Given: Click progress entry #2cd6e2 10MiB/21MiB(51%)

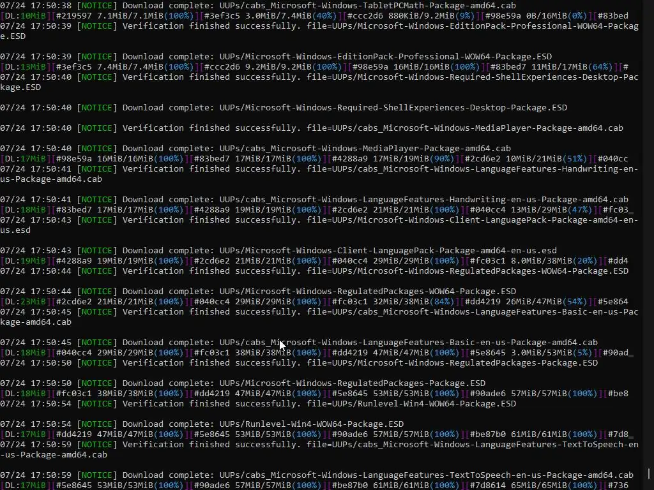Looking at the screenshot, I should pyautogui.click(x=526, y=159).
